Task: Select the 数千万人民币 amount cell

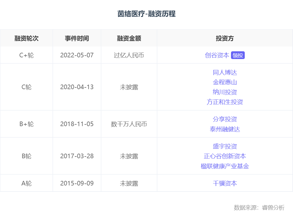Action: 129,124
